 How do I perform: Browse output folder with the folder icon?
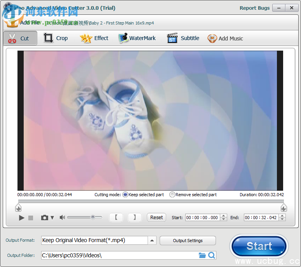pos(202,255)
